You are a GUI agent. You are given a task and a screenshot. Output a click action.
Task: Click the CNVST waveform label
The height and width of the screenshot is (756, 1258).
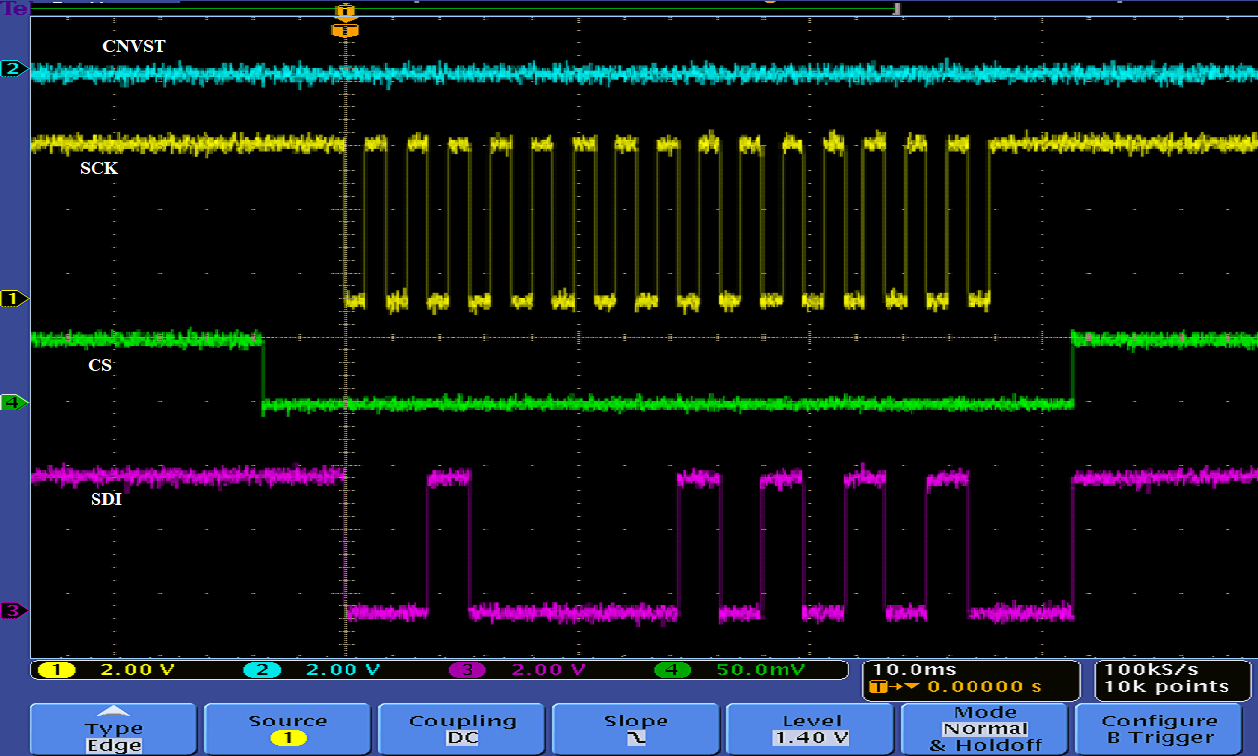coord(134,46)
